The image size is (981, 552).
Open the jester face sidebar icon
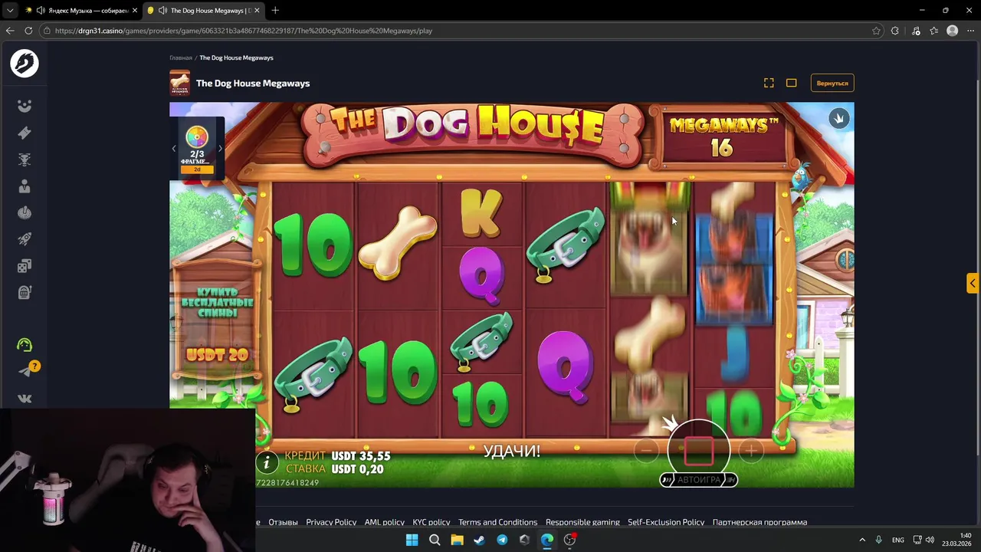tap(25, 106)
